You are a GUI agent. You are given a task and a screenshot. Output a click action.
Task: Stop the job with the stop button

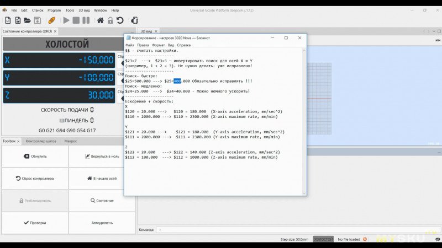point(76,20)
